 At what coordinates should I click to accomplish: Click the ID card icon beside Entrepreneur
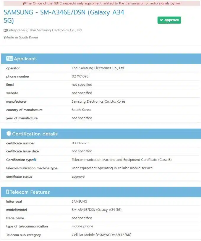[x=5, y=30]
